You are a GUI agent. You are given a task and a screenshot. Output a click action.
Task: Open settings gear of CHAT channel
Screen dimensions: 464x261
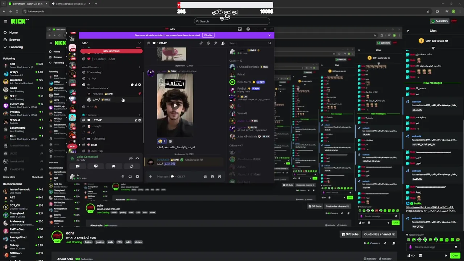[140, 120]
